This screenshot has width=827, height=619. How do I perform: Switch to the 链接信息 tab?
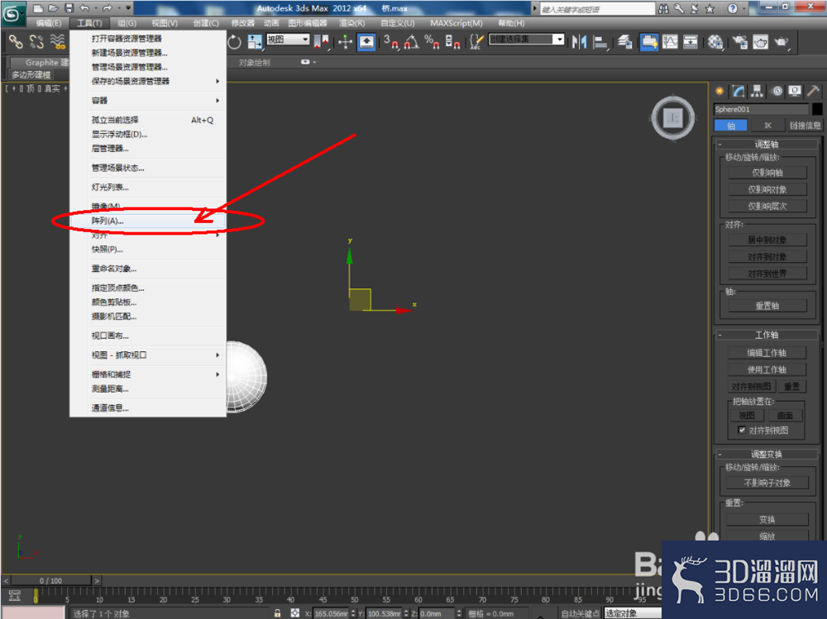click(805, 126)
